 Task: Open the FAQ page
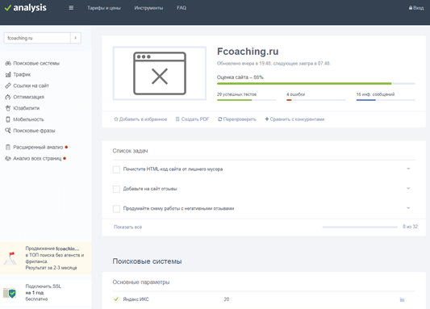[182, 8]
